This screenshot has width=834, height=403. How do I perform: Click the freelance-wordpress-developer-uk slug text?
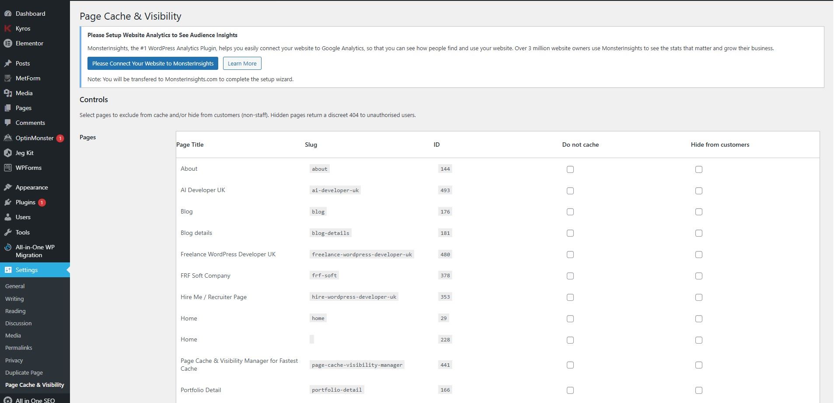click(x=362, y=255)
